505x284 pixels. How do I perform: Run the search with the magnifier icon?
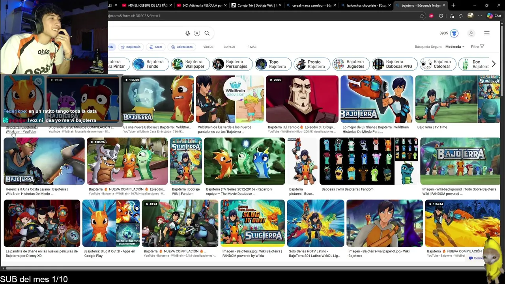coord(207,33)
